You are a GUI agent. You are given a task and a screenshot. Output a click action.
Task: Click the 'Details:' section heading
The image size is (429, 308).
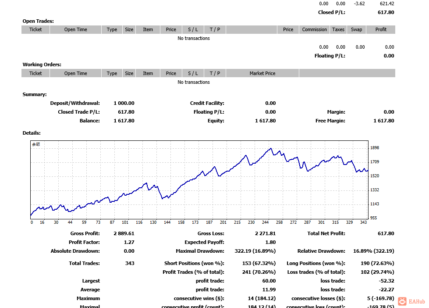click(32, 133)
